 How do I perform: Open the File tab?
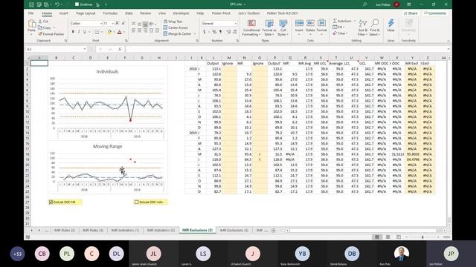[31, 13]
